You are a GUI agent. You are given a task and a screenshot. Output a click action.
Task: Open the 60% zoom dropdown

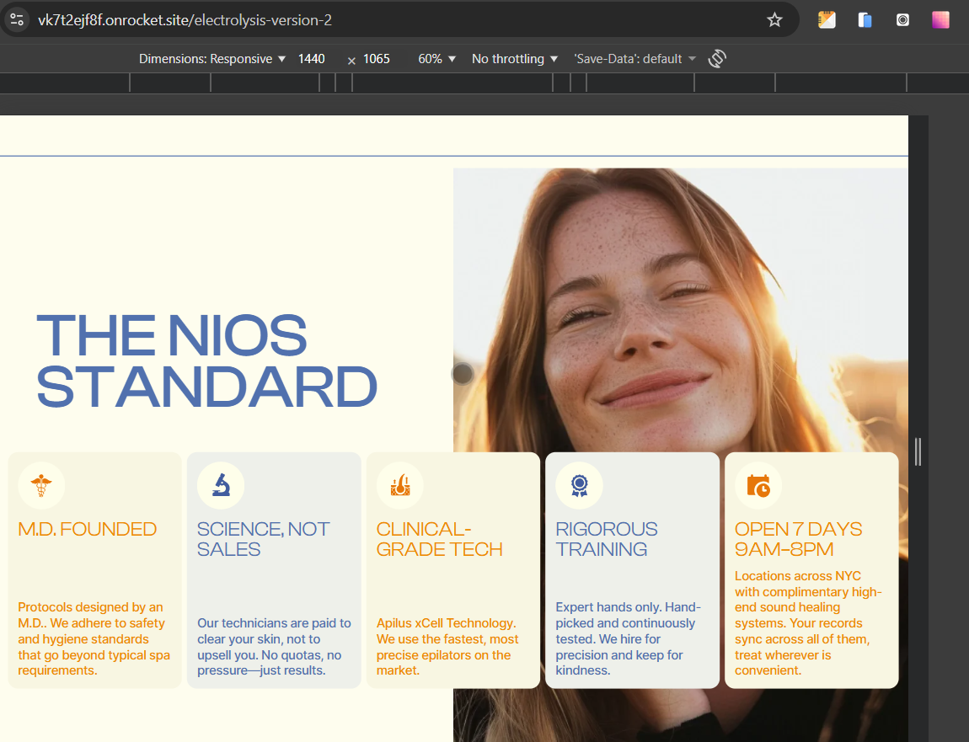(436, 59)
